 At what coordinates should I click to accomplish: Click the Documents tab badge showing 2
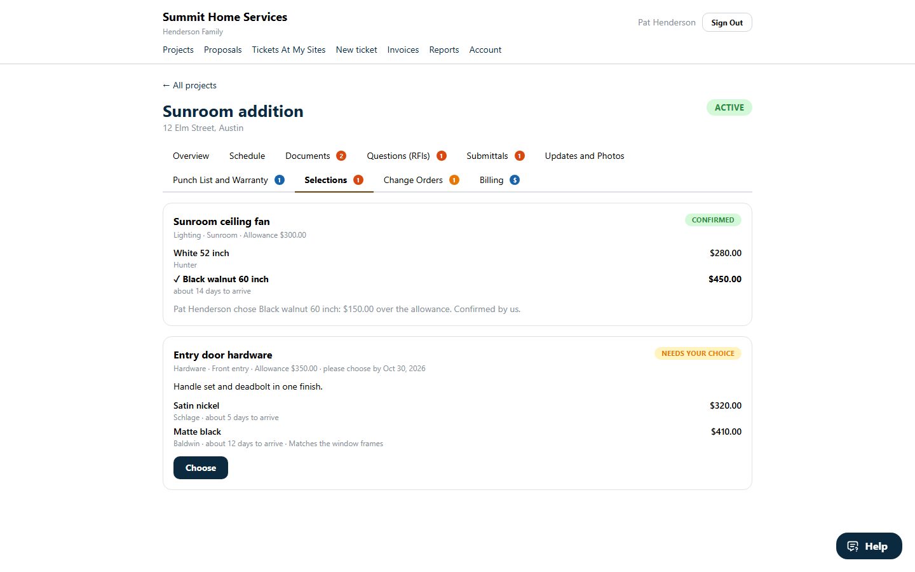point(341,156)
